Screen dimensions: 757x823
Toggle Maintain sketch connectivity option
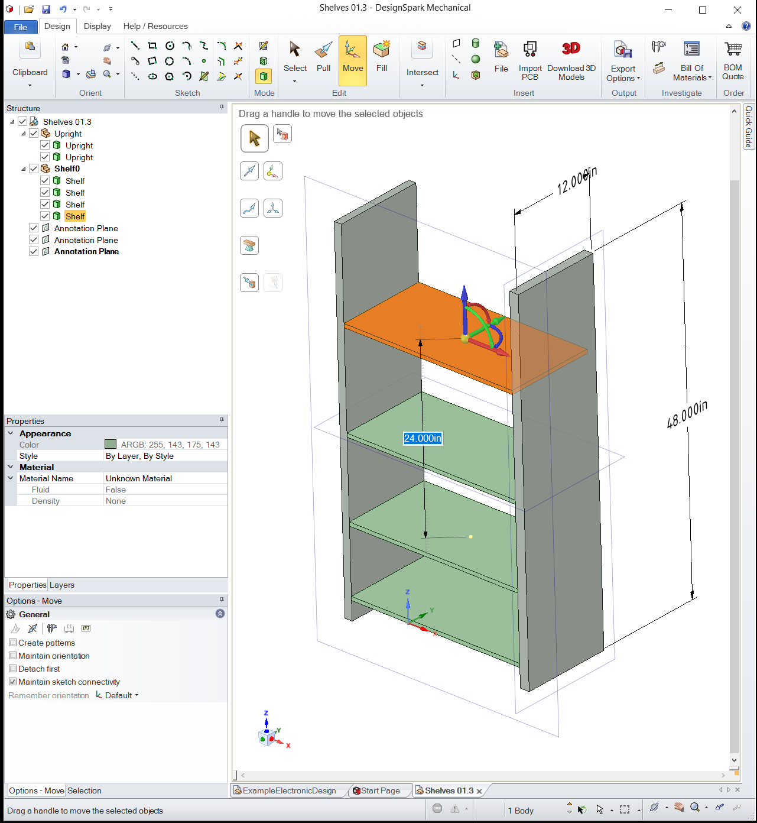(x=13, y=682)
